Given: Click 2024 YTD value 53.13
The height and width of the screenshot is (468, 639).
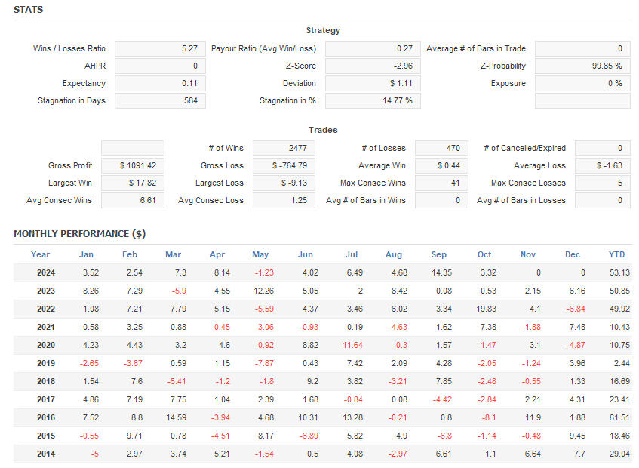Looking at the screenshot, I should point(619,272).
